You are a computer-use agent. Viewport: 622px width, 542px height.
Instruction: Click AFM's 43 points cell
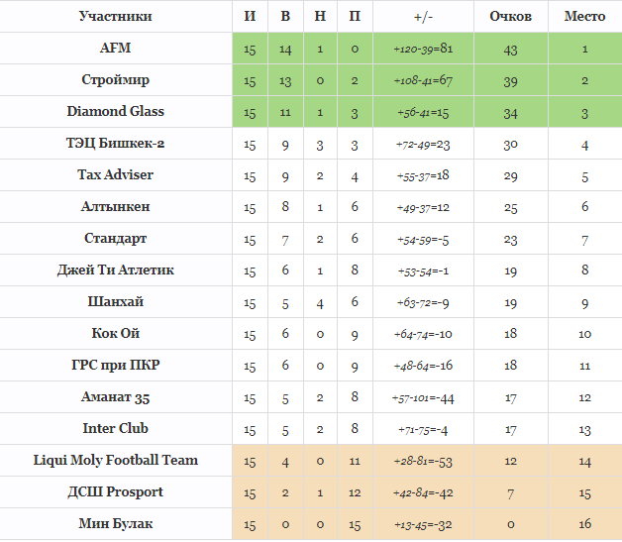[511, 50]
